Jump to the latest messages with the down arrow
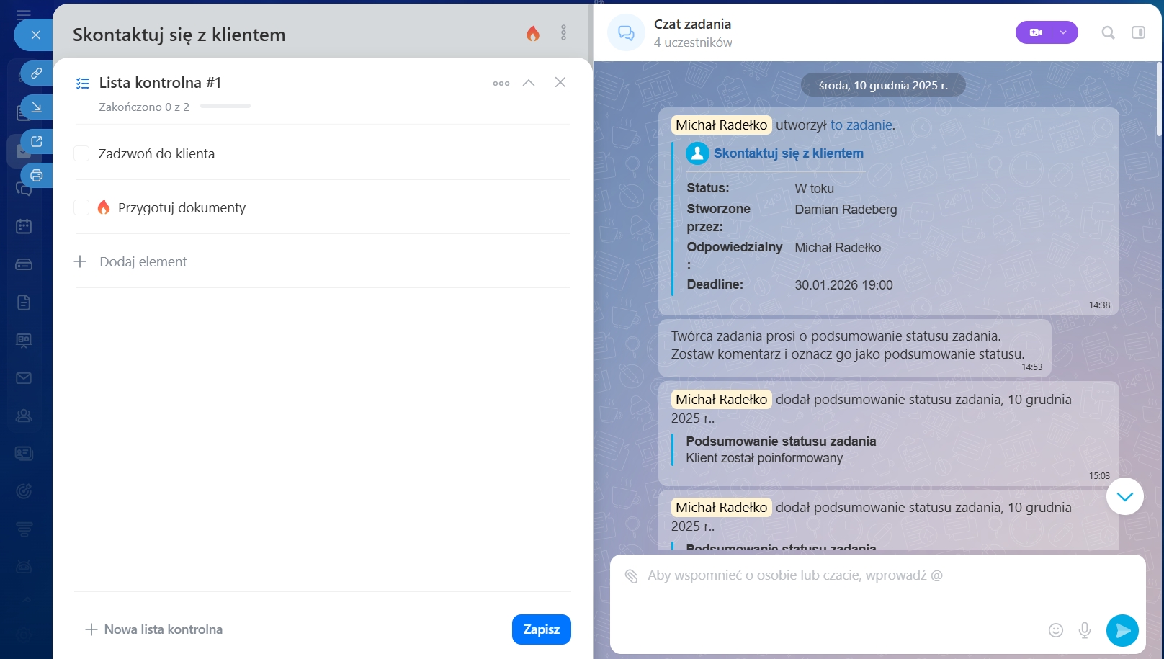 (x=1125, y=496)
